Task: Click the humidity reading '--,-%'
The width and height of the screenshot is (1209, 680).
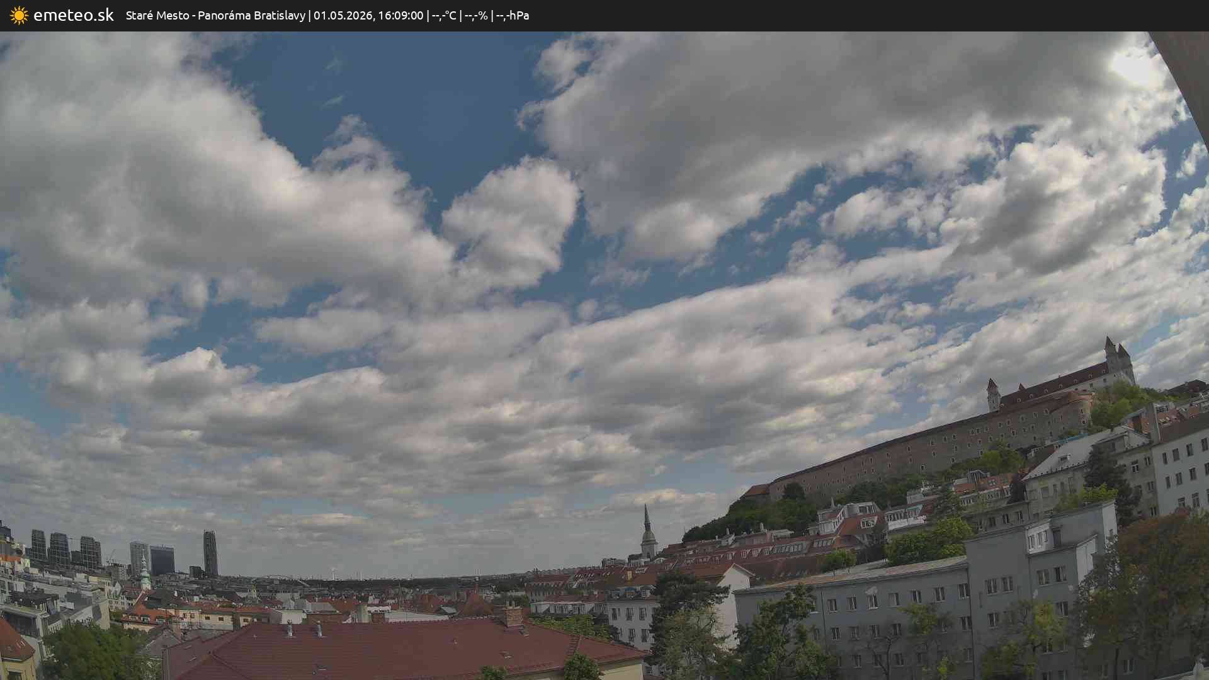Action: [476, 16]
